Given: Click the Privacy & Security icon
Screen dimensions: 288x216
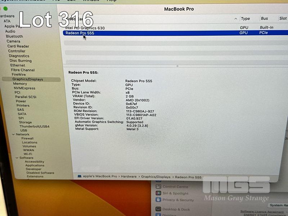Looking at the screenshot, I should point(158,200).
